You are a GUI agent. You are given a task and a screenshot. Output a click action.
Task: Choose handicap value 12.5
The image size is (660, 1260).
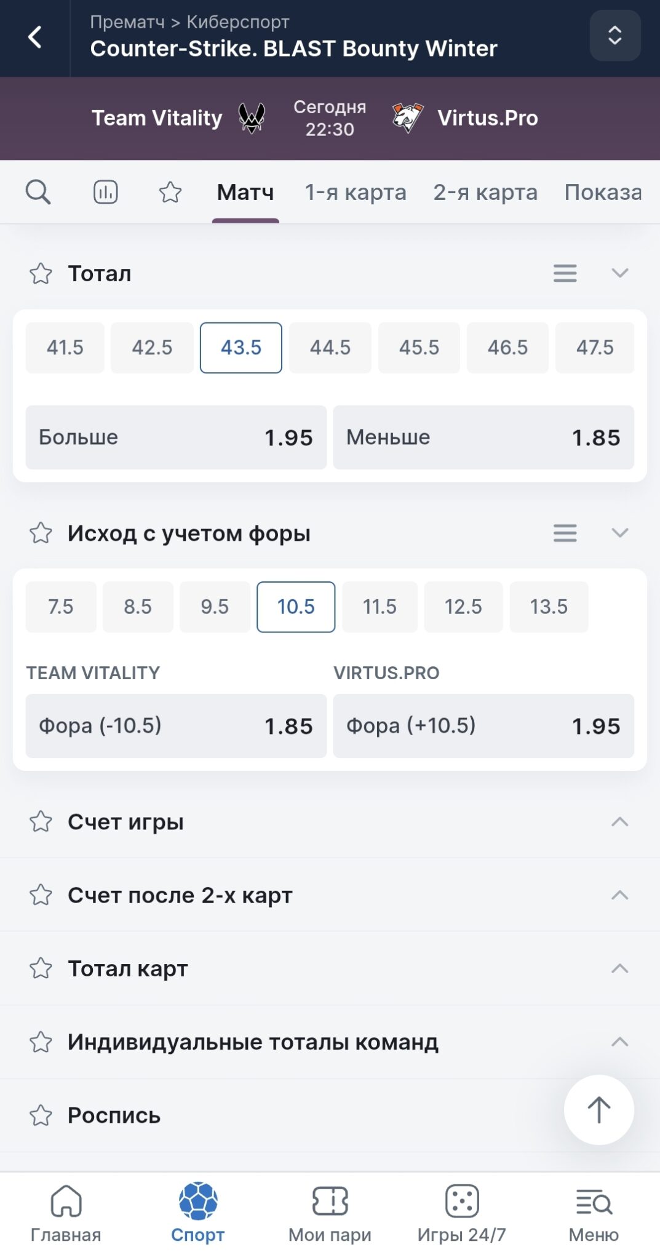(x=463, y=607)
